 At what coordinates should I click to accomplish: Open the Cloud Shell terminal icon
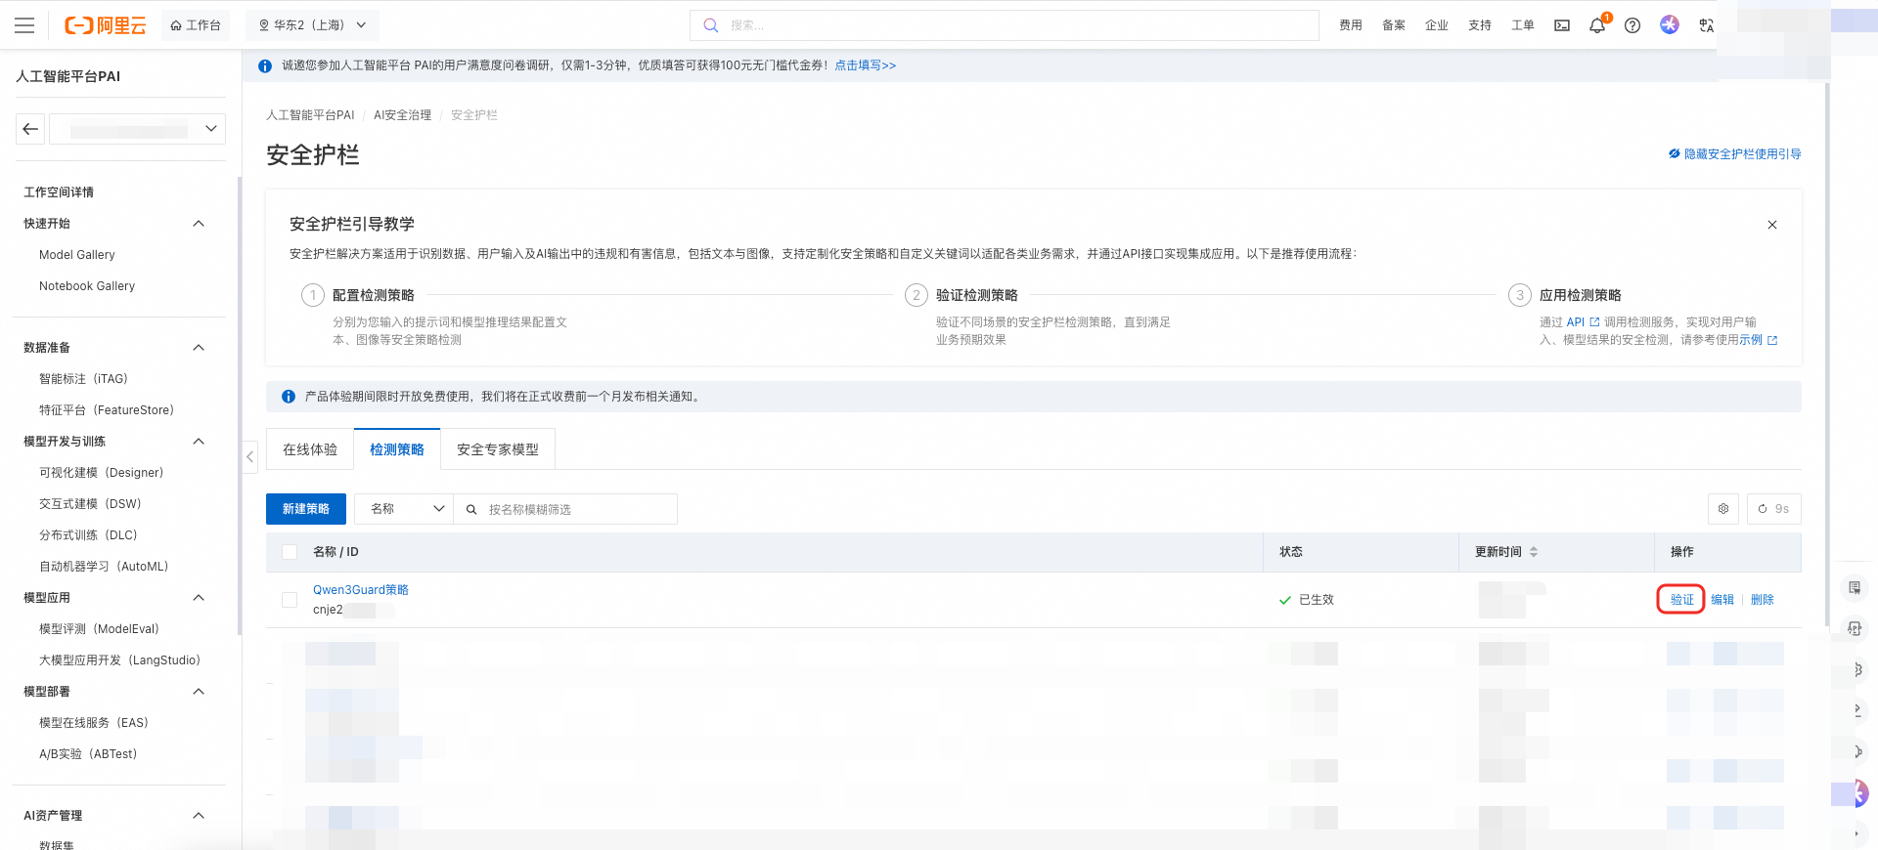[x=1562, y=25]
